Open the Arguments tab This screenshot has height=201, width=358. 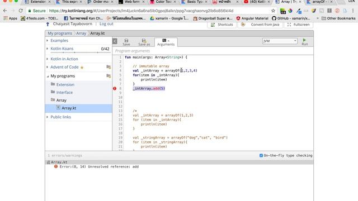click(x=166, y=42)
